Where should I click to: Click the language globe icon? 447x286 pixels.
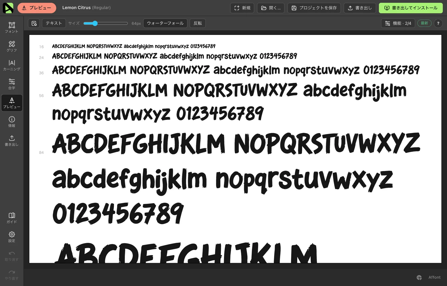coord(419,277)
